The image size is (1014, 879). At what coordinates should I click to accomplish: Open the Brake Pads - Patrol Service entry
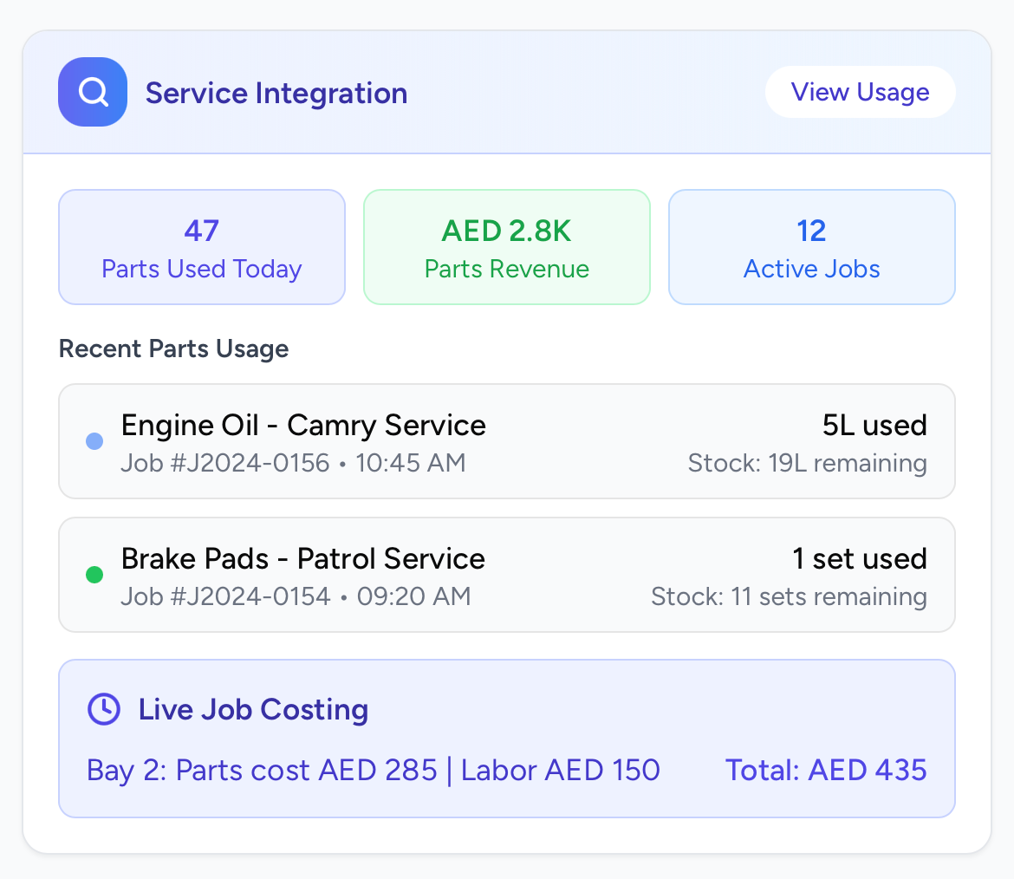click(x=303, y=559)
